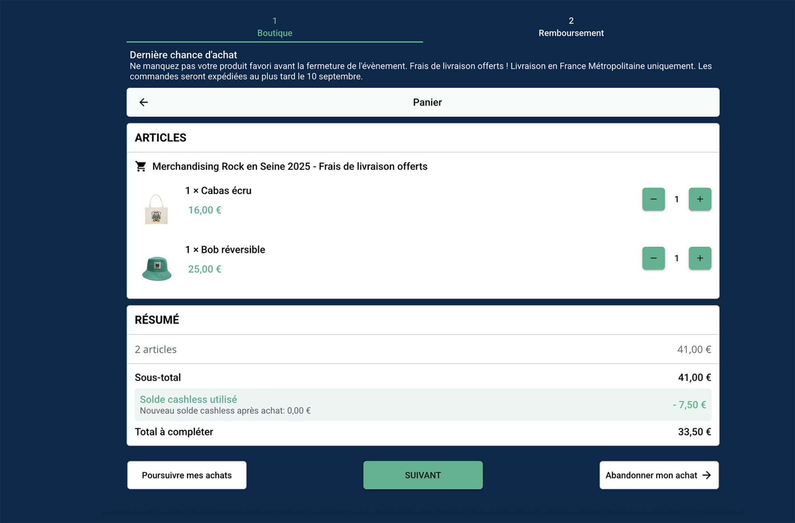Click the 16,00 € price of Cabas écru
Image resolution: width=795 pixels, height=523 pixels.
[204, 210]
